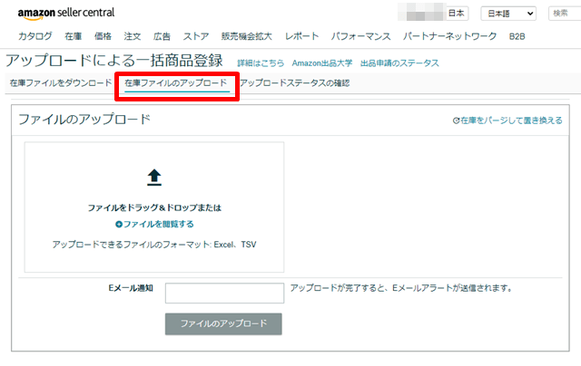Click the Eメール通知 input field
This screenshot has height=366, width=581.
click(x=224, y=293)
